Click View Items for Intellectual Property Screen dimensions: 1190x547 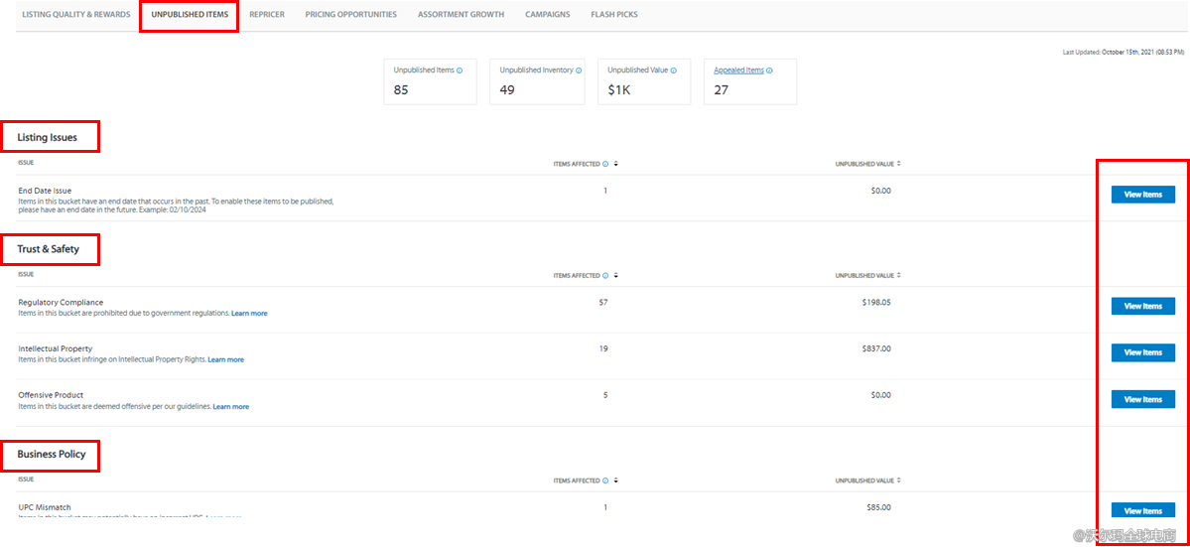coord(1142,352)
